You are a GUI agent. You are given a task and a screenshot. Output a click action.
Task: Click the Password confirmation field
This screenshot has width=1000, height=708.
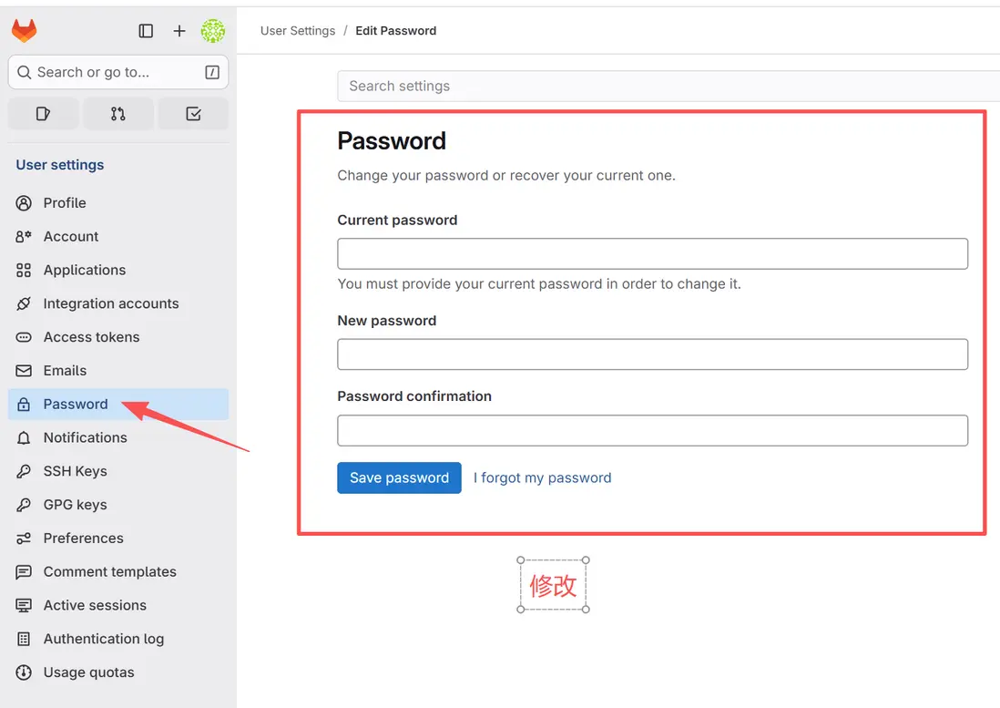pos(652,430)
